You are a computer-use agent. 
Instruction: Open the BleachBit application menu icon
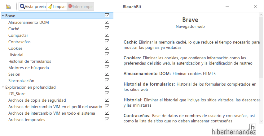8,6
